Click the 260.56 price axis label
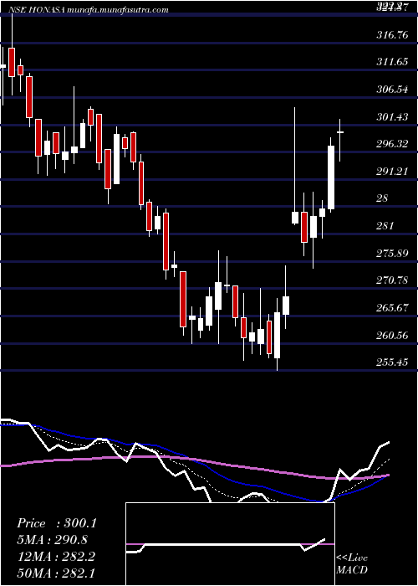Screen dimensions: 418x586 [x=392, y=336]
